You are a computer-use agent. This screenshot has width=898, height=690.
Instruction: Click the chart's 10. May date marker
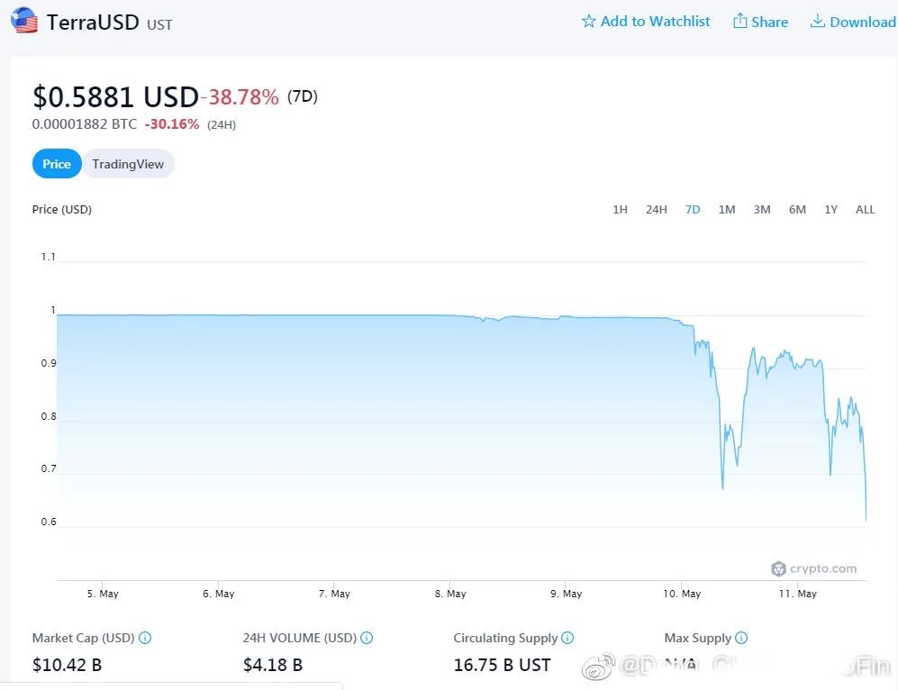[x=682, y=594]
